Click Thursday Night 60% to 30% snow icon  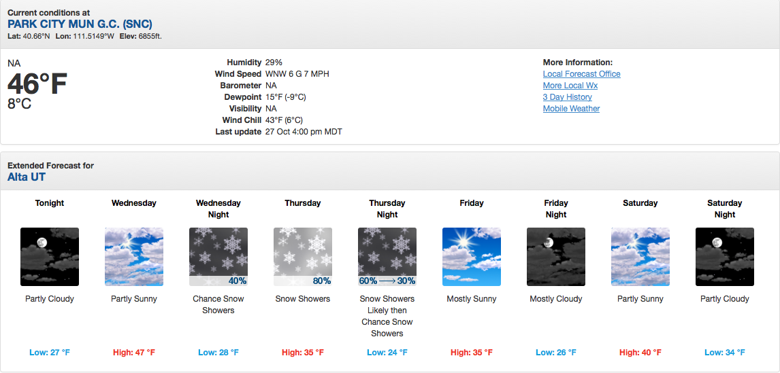point(387,257)
